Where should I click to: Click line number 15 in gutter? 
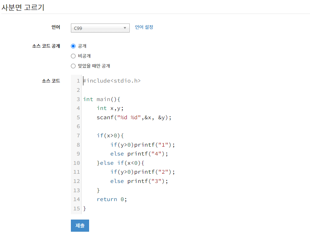(77, 209)
